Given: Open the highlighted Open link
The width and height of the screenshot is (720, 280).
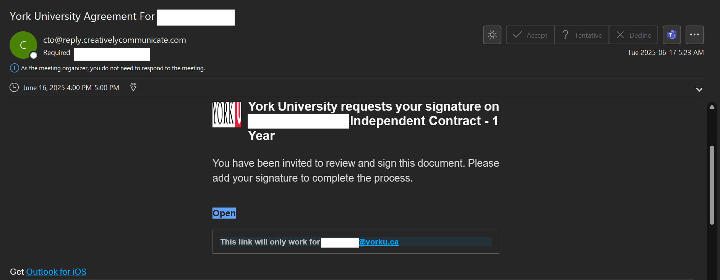Looking at the screenshot, I should tap(224, 213).
